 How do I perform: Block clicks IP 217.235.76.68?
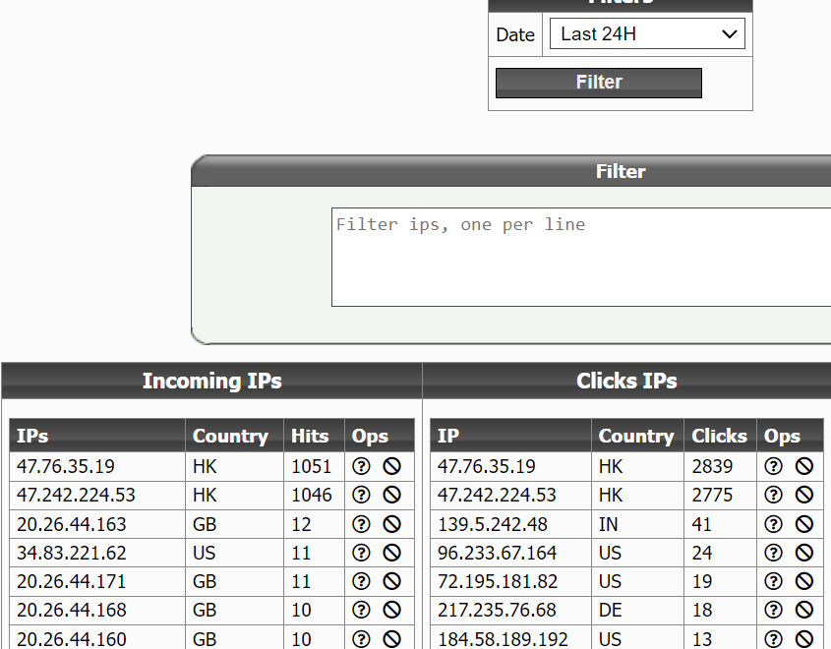(804, 610)
